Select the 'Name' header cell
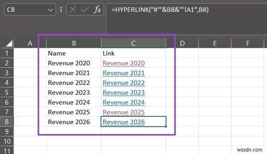The height and width of the screenshot is (154, 267). point(74,53)
